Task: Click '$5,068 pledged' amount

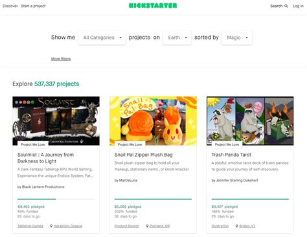Action: tap(128, 207)
